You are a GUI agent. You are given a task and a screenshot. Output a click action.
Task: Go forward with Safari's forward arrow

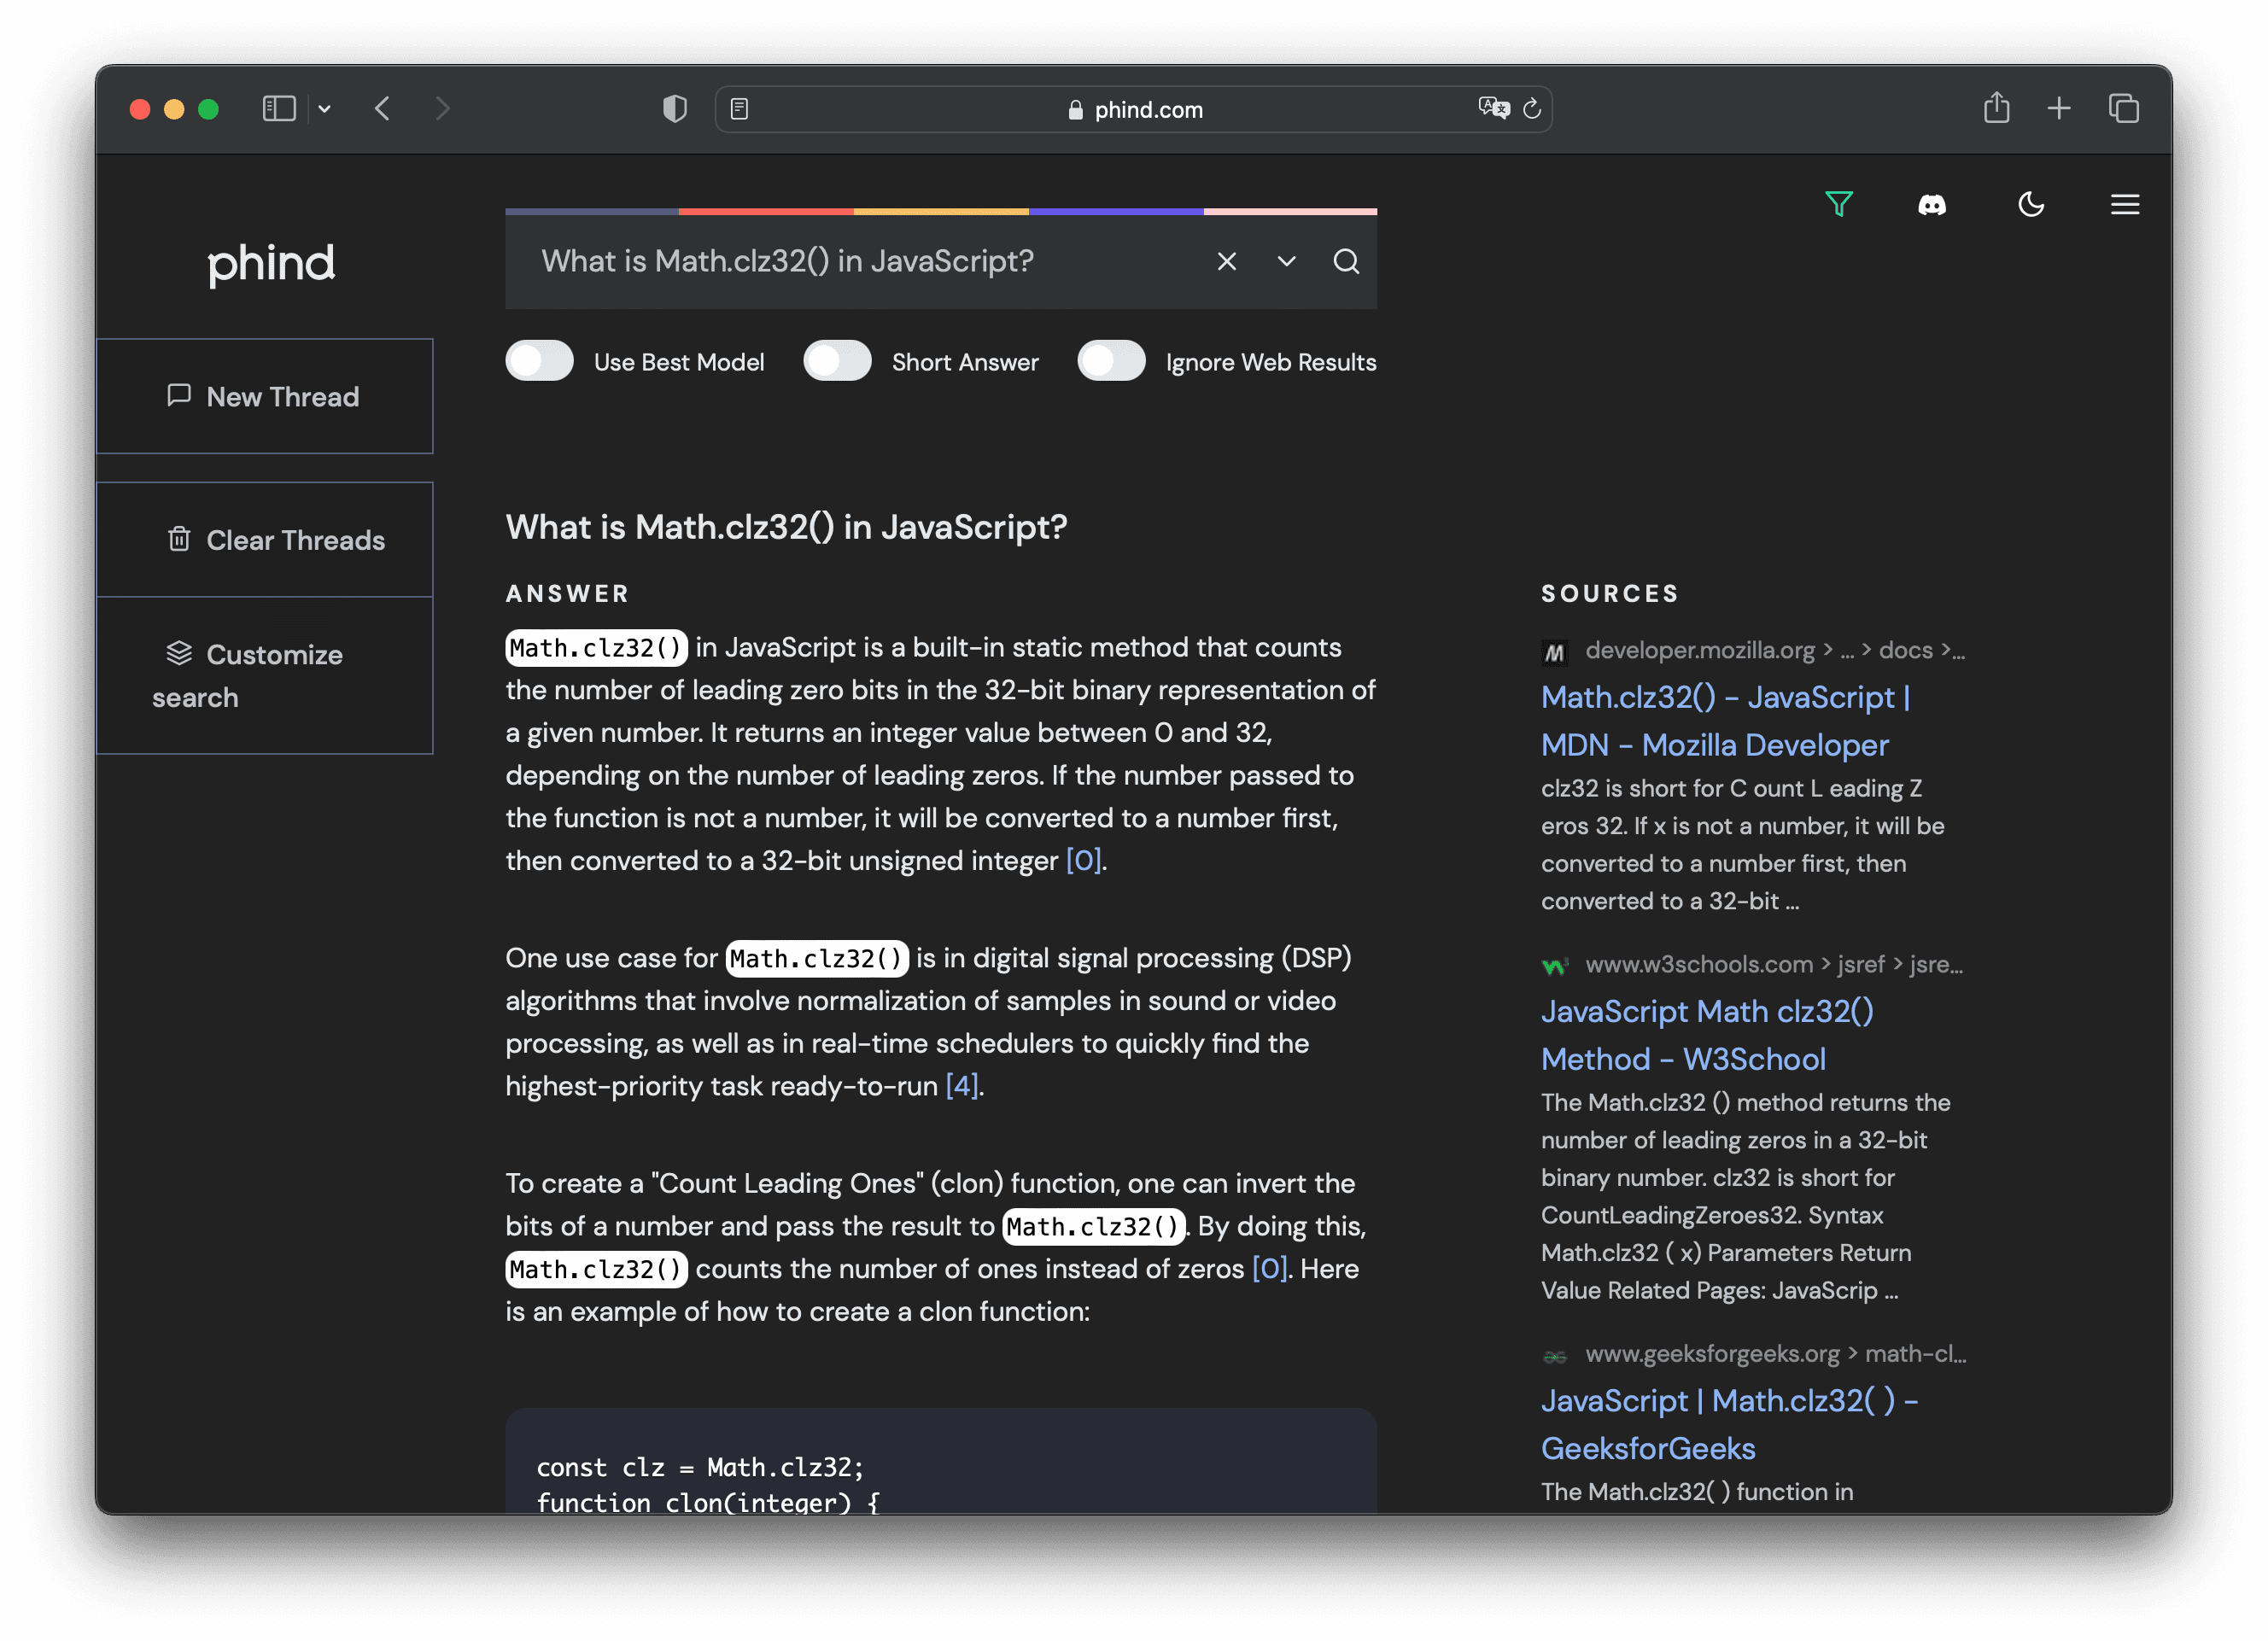tap(443, 108)
